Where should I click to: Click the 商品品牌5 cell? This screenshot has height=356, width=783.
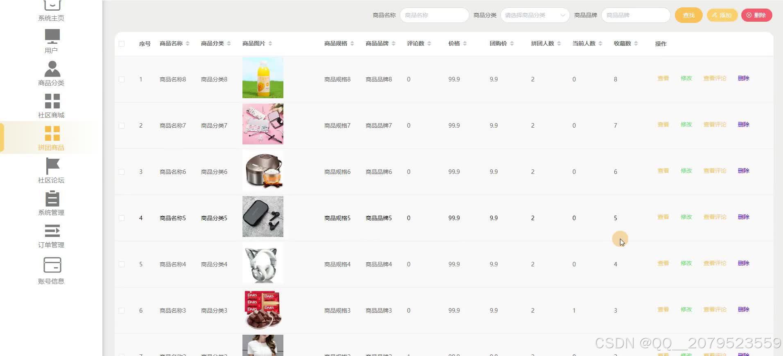[x=379, y=218]
